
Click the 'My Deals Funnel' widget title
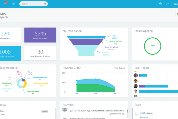[73, 31]
